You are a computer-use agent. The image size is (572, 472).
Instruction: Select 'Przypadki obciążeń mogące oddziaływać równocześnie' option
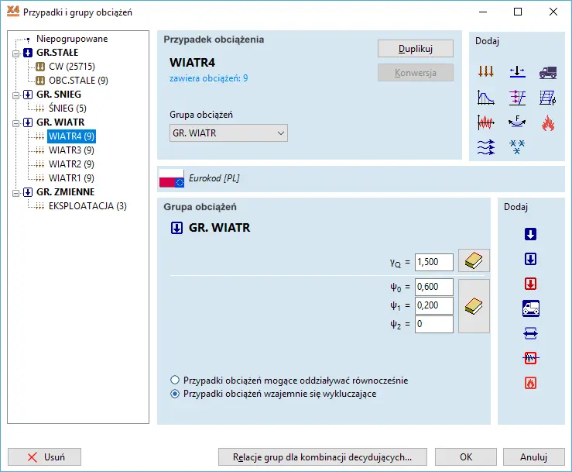(x=175, y=381)
